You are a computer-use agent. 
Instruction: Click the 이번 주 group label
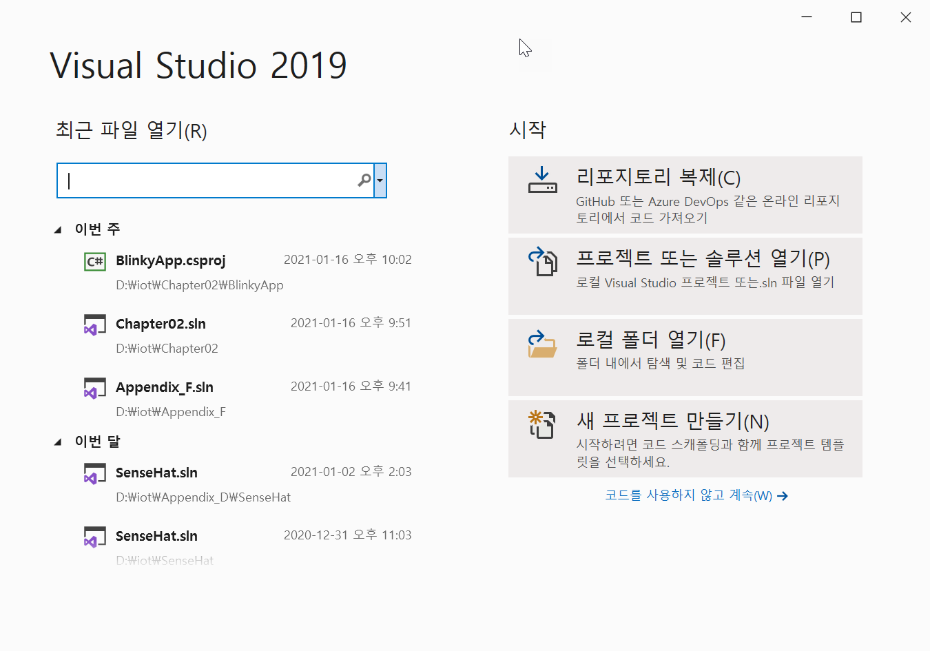(97, 229)
